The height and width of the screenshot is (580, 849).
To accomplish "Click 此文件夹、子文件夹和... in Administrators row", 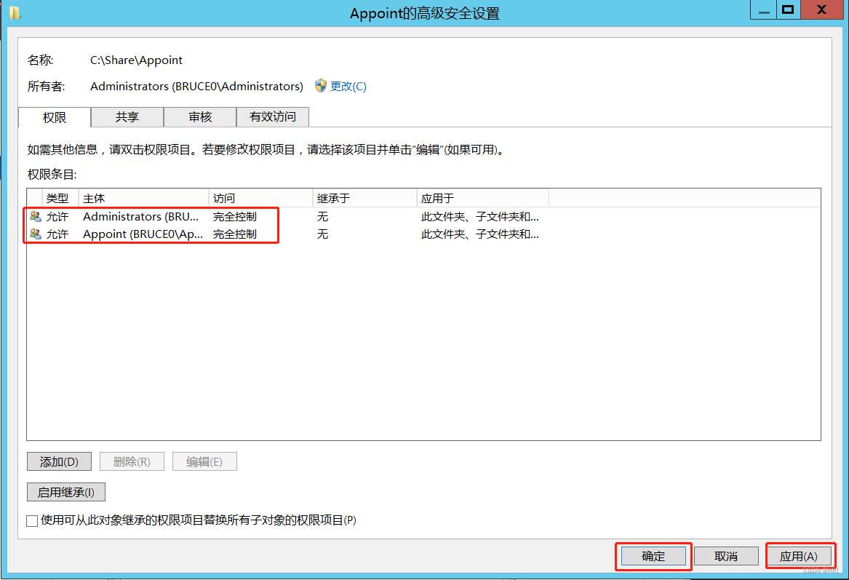I will coord(479,217).
